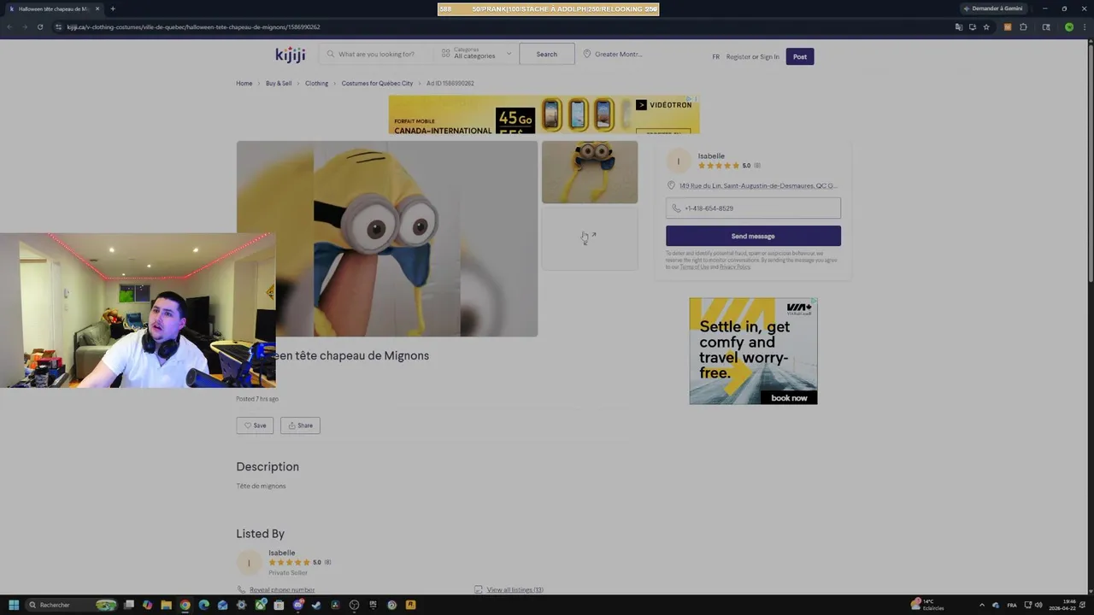Click the minion hat thumbnail image
This screenshot has width=1094, height=615.
point(590,172)
